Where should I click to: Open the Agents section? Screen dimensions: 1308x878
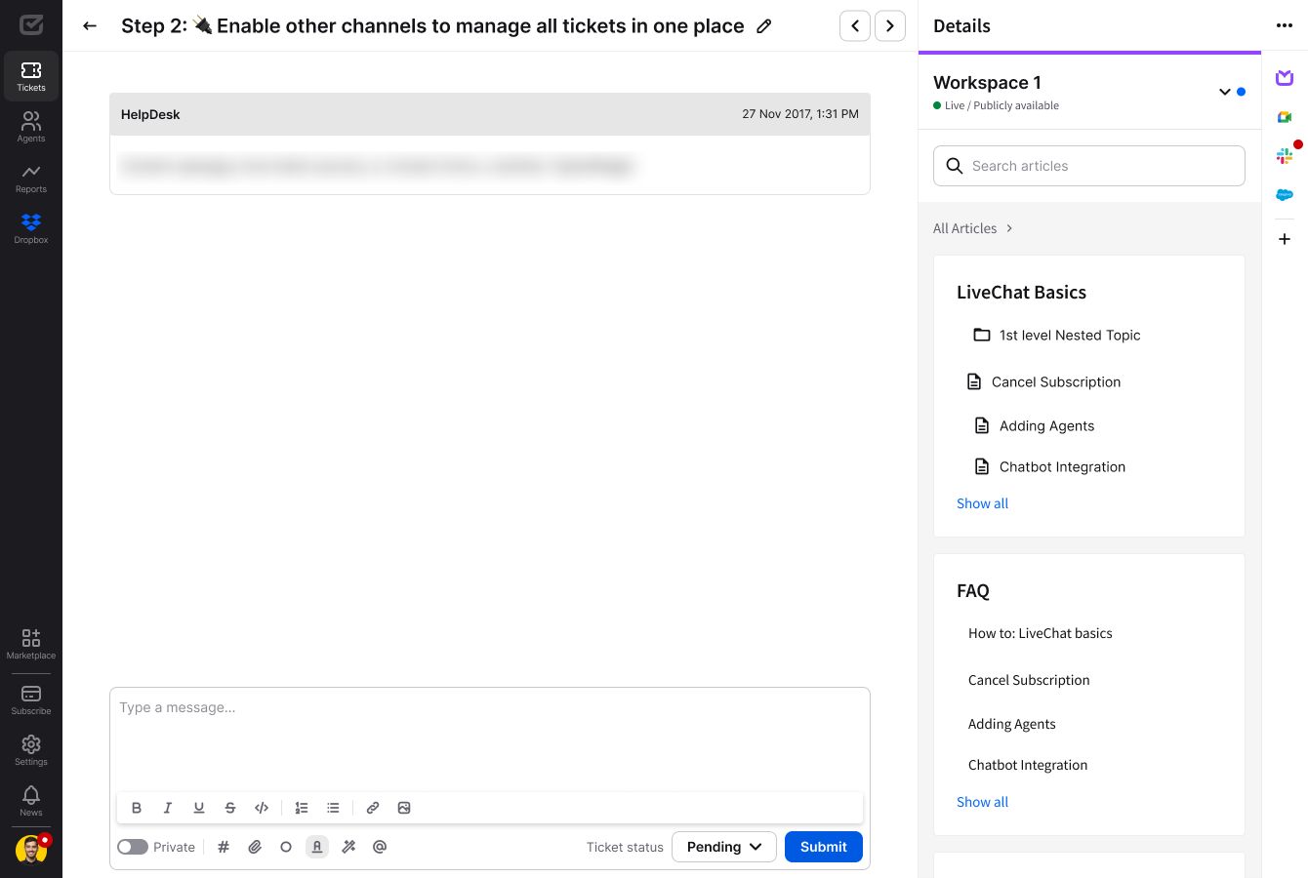30,126
